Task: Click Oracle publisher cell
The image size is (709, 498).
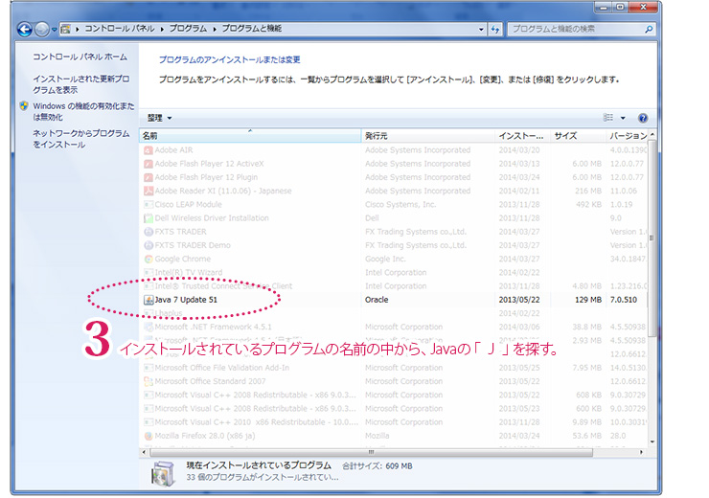Action: pos(377,300)
